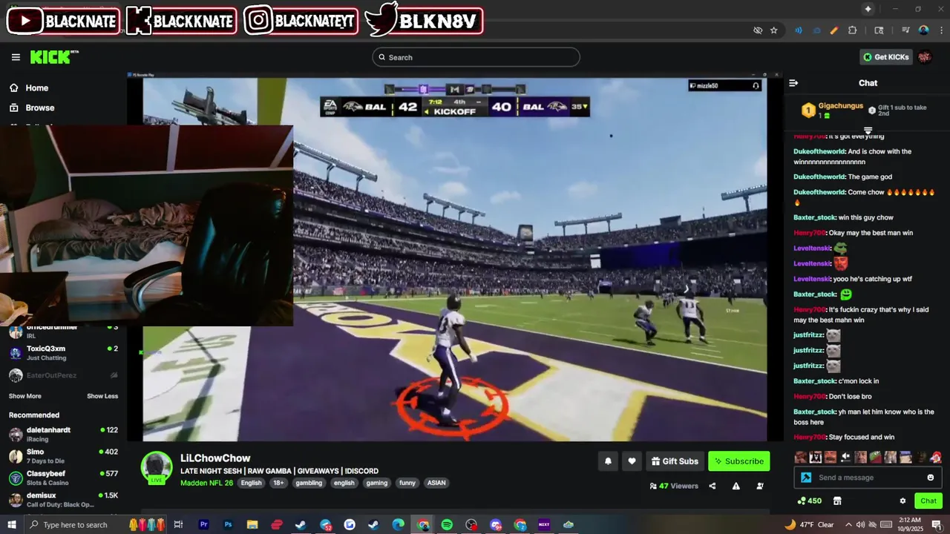Open the pencil extension icon
Screen dimensions: 950x534
point(834,30)
